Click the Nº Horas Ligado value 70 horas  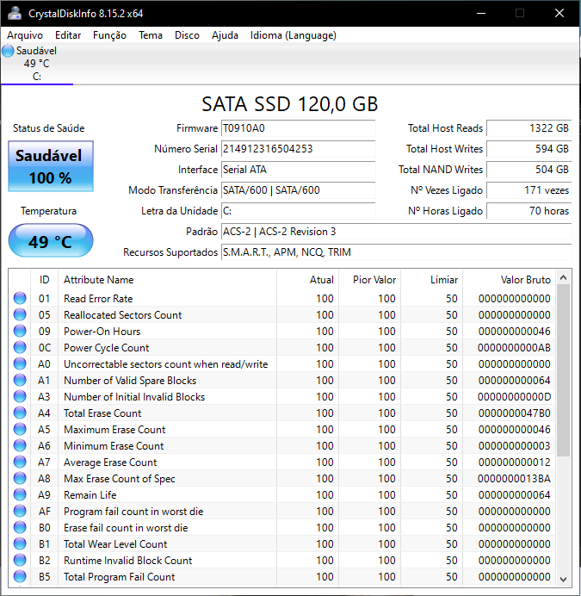(529, 211)
